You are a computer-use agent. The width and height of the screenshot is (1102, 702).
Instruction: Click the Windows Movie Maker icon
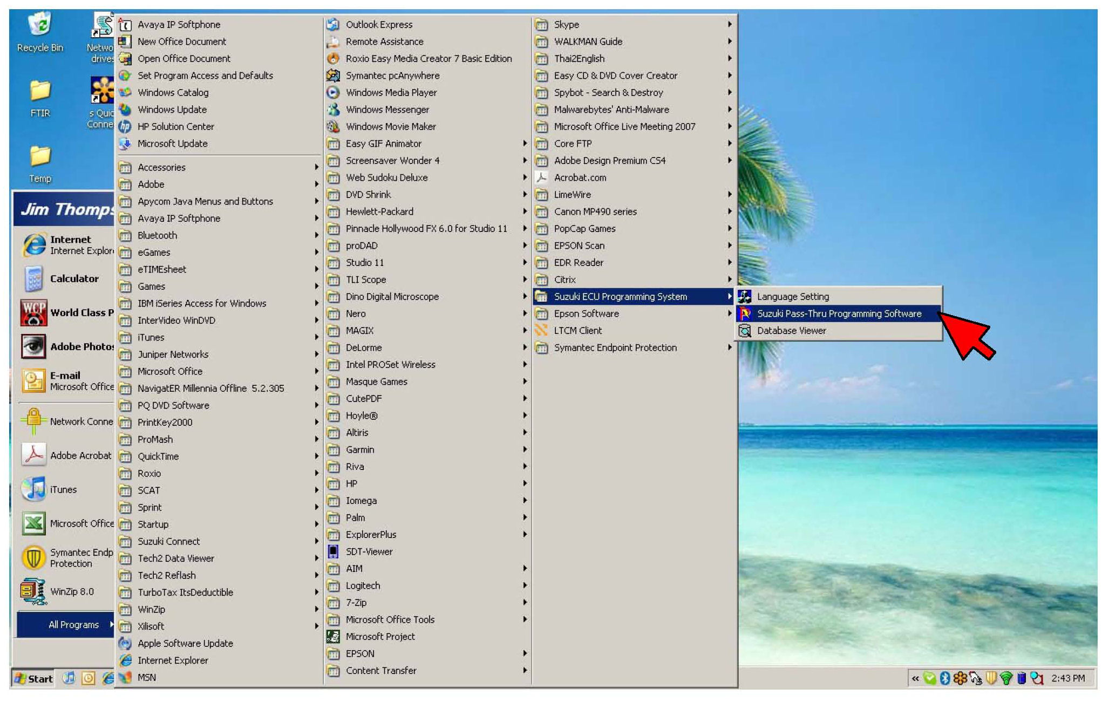pos(334,126)
